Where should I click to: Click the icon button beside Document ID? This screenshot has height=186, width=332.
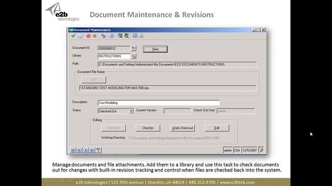point(134,49)
